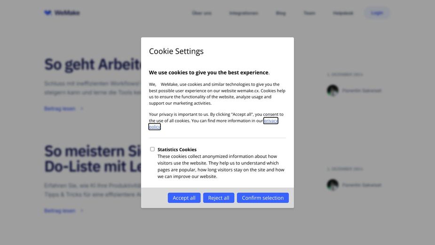This screenshot has height=245, width=435.
Task: Click the Reject all button
Action: (x=219, y=198)
